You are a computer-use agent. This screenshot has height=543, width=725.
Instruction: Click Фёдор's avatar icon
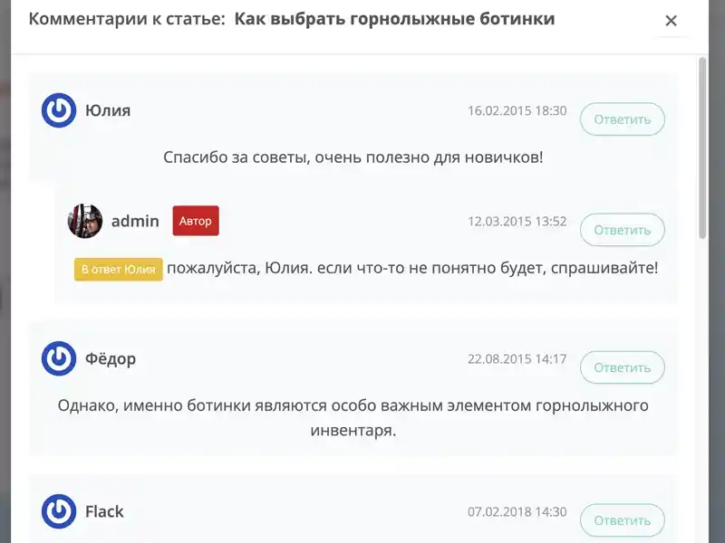pyautogui.click(x=57, y=357)
